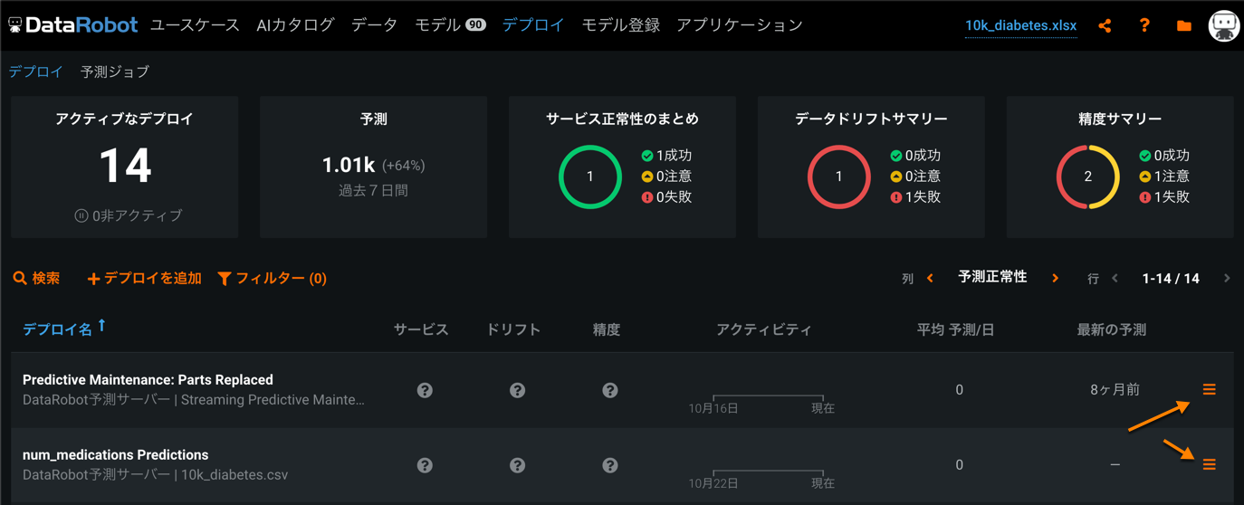Image resolution: width=1244 pixels, height=505 pixels.
Task: Click activity sparkline for num_medications row
Action: pyautogui.click(x=768, y=474)
